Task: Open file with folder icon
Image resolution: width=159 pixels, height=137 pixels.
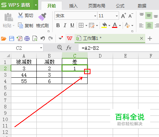Action: tap(4, 38)
